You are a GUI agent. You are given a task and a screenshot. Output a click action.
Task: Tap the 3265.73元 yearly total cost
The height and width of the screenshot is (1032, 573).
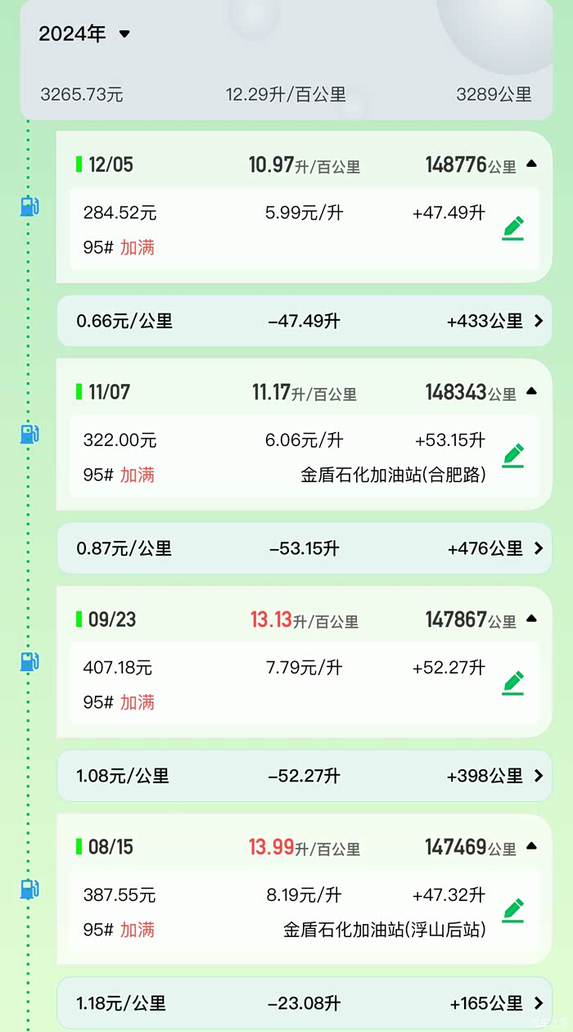[82, 95]
